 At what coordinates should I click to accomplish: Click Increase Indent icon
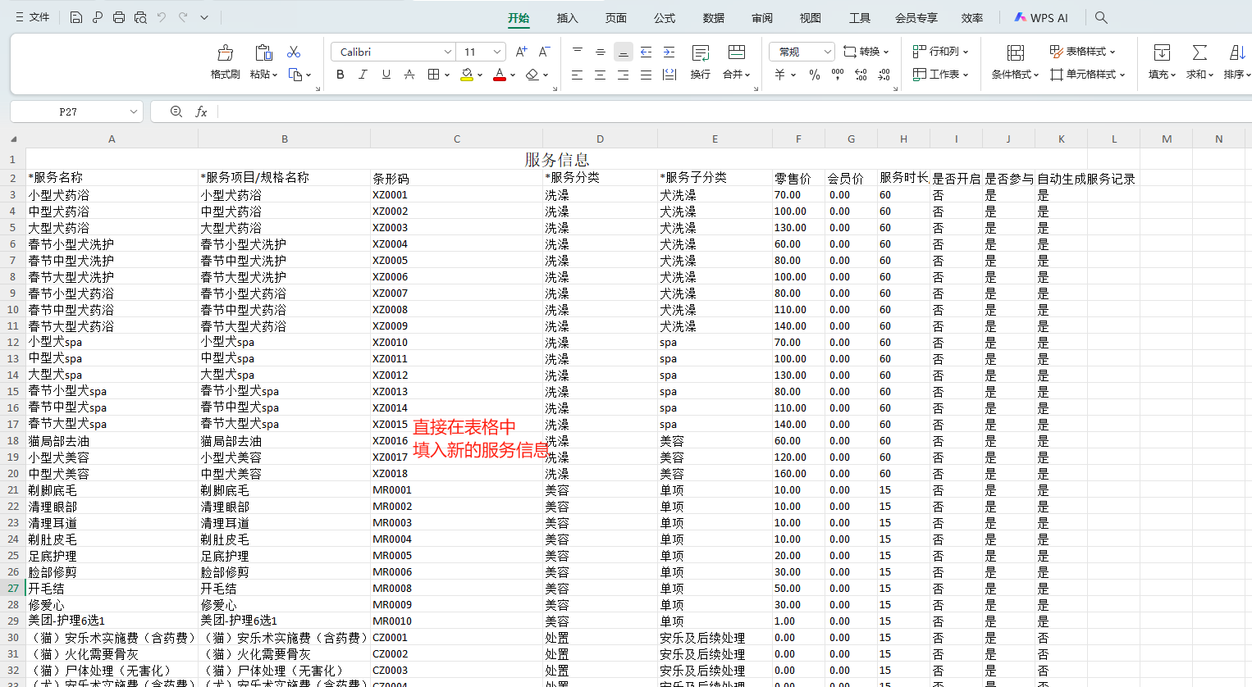pyautogui.click(x=669, y=52)
